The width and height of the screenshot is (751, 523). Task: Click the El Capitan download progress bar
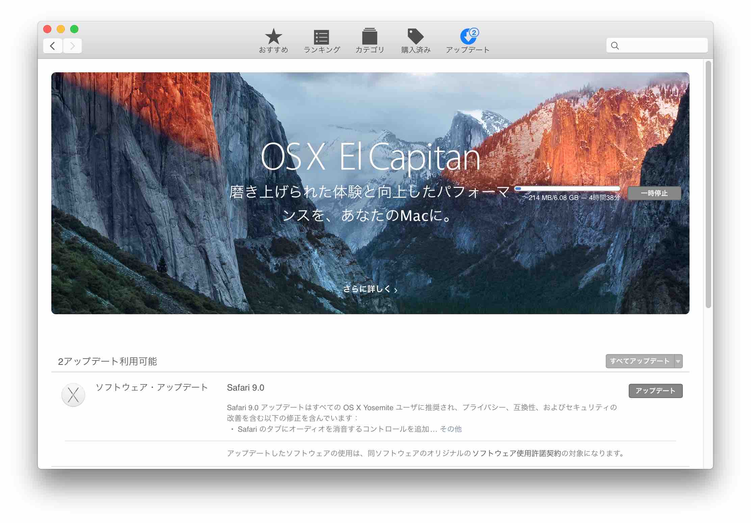(567, 189)
